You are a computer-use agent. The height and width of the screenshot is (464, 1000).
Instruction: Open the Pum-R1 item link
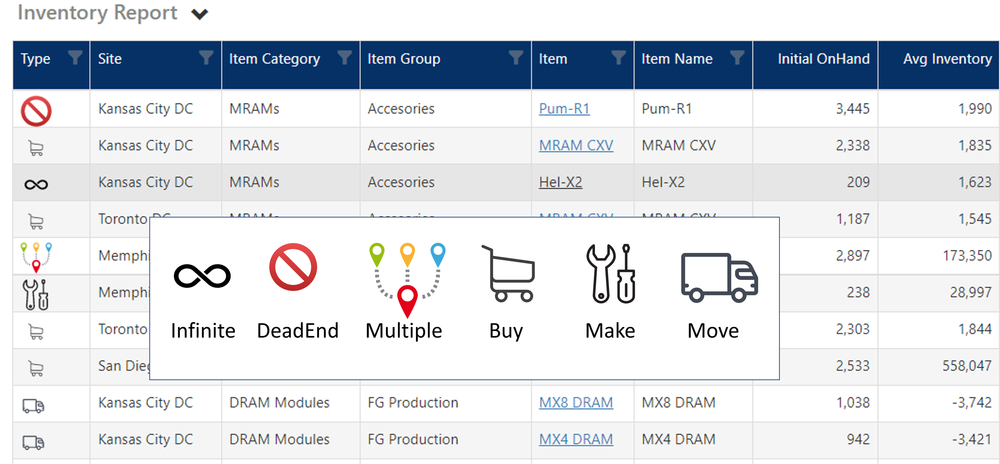point(564,109)
